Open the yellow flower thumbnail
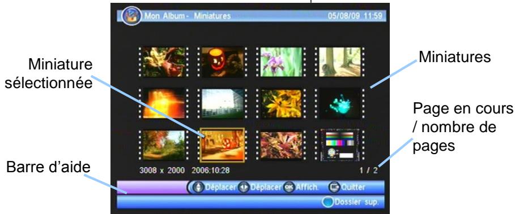The width and height of the screenshot is (515, 214). 281,103
